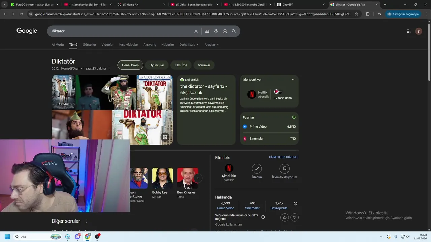Viewport: 431px width, 242px height.
Task: Open the Sinemalar 7/10 rating row
Action: tap(269, 139)
